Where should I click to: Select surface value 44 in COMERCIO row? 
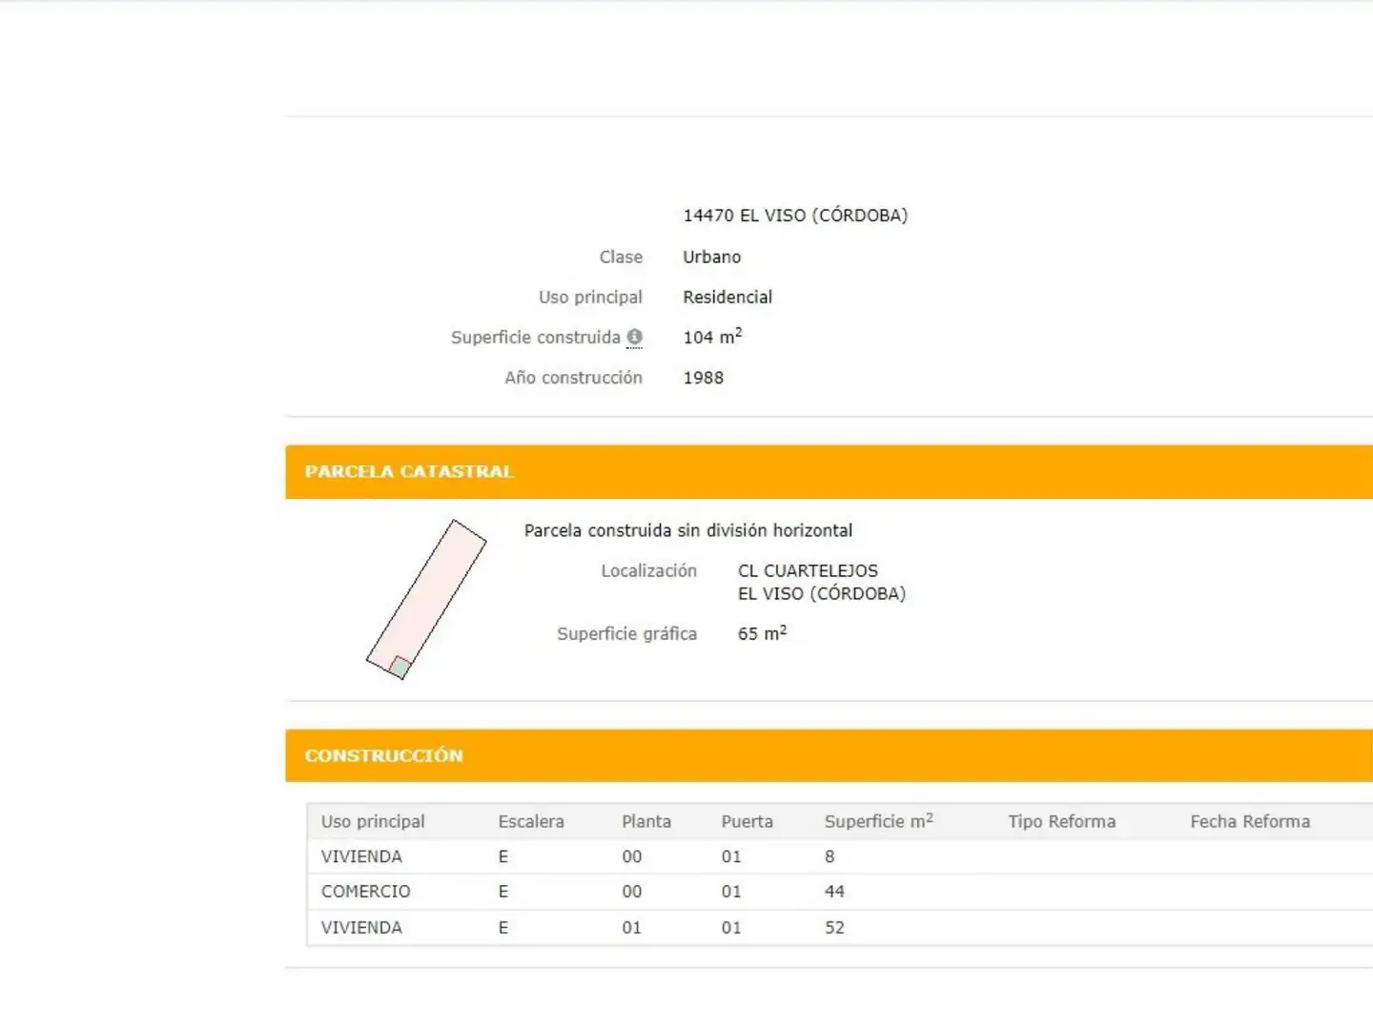point(834,892)
